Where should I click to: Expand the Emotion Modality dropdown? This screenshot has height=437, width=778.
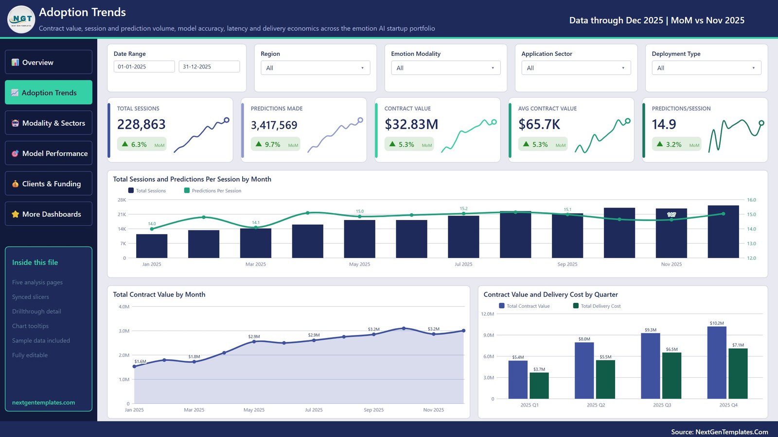click(445, 68)
